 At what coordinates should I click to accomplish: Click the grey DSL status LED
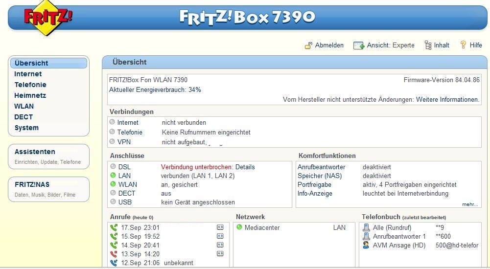tap(113, 167)
